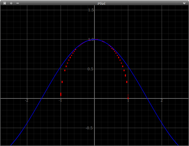This screenshot has width=189, height=146.
Task: Click the origin where the axes intersect
Action: (x=95, y=98)
